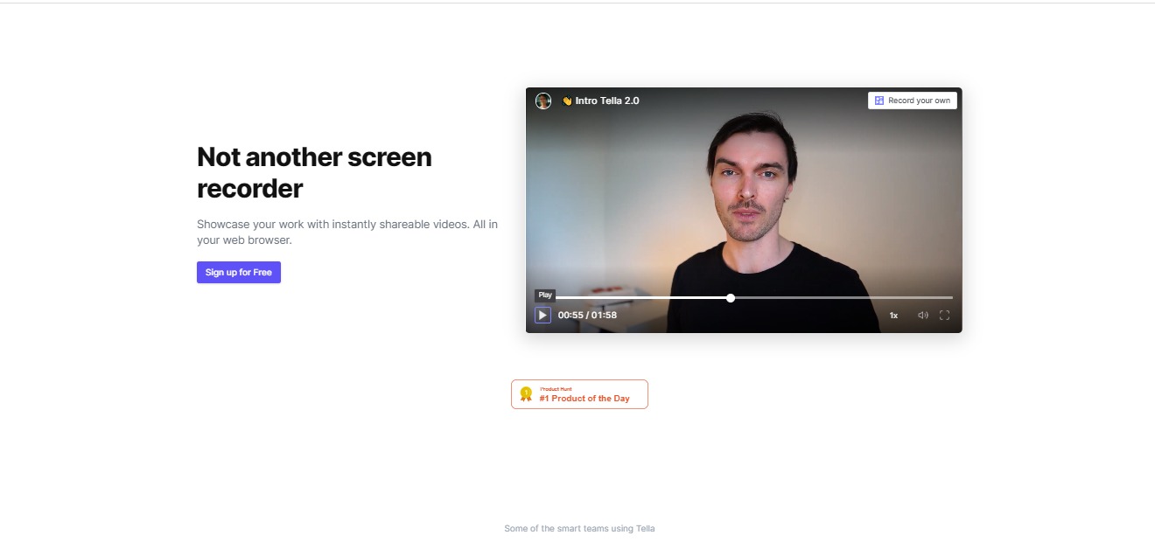Click Sign up for Free button

click(x=239, y=273)
